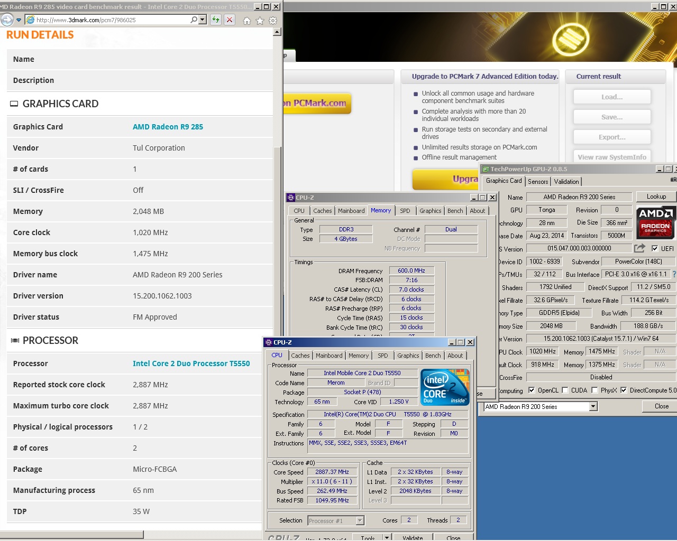Toggle the DirectCompute 5.0 checkbox in GPU-Z

tap(624, 390)
